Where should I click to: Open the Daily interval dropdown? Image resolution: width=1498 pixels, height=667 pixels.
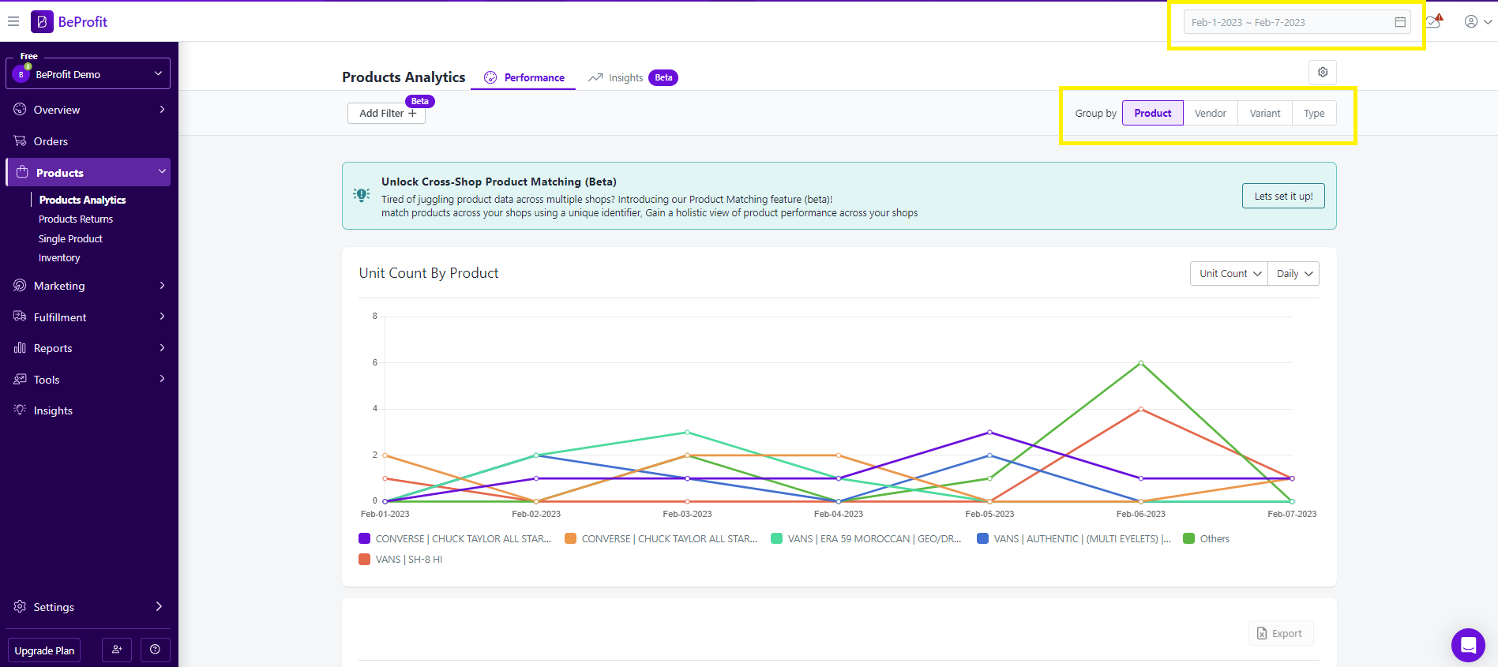(1293, 273)
